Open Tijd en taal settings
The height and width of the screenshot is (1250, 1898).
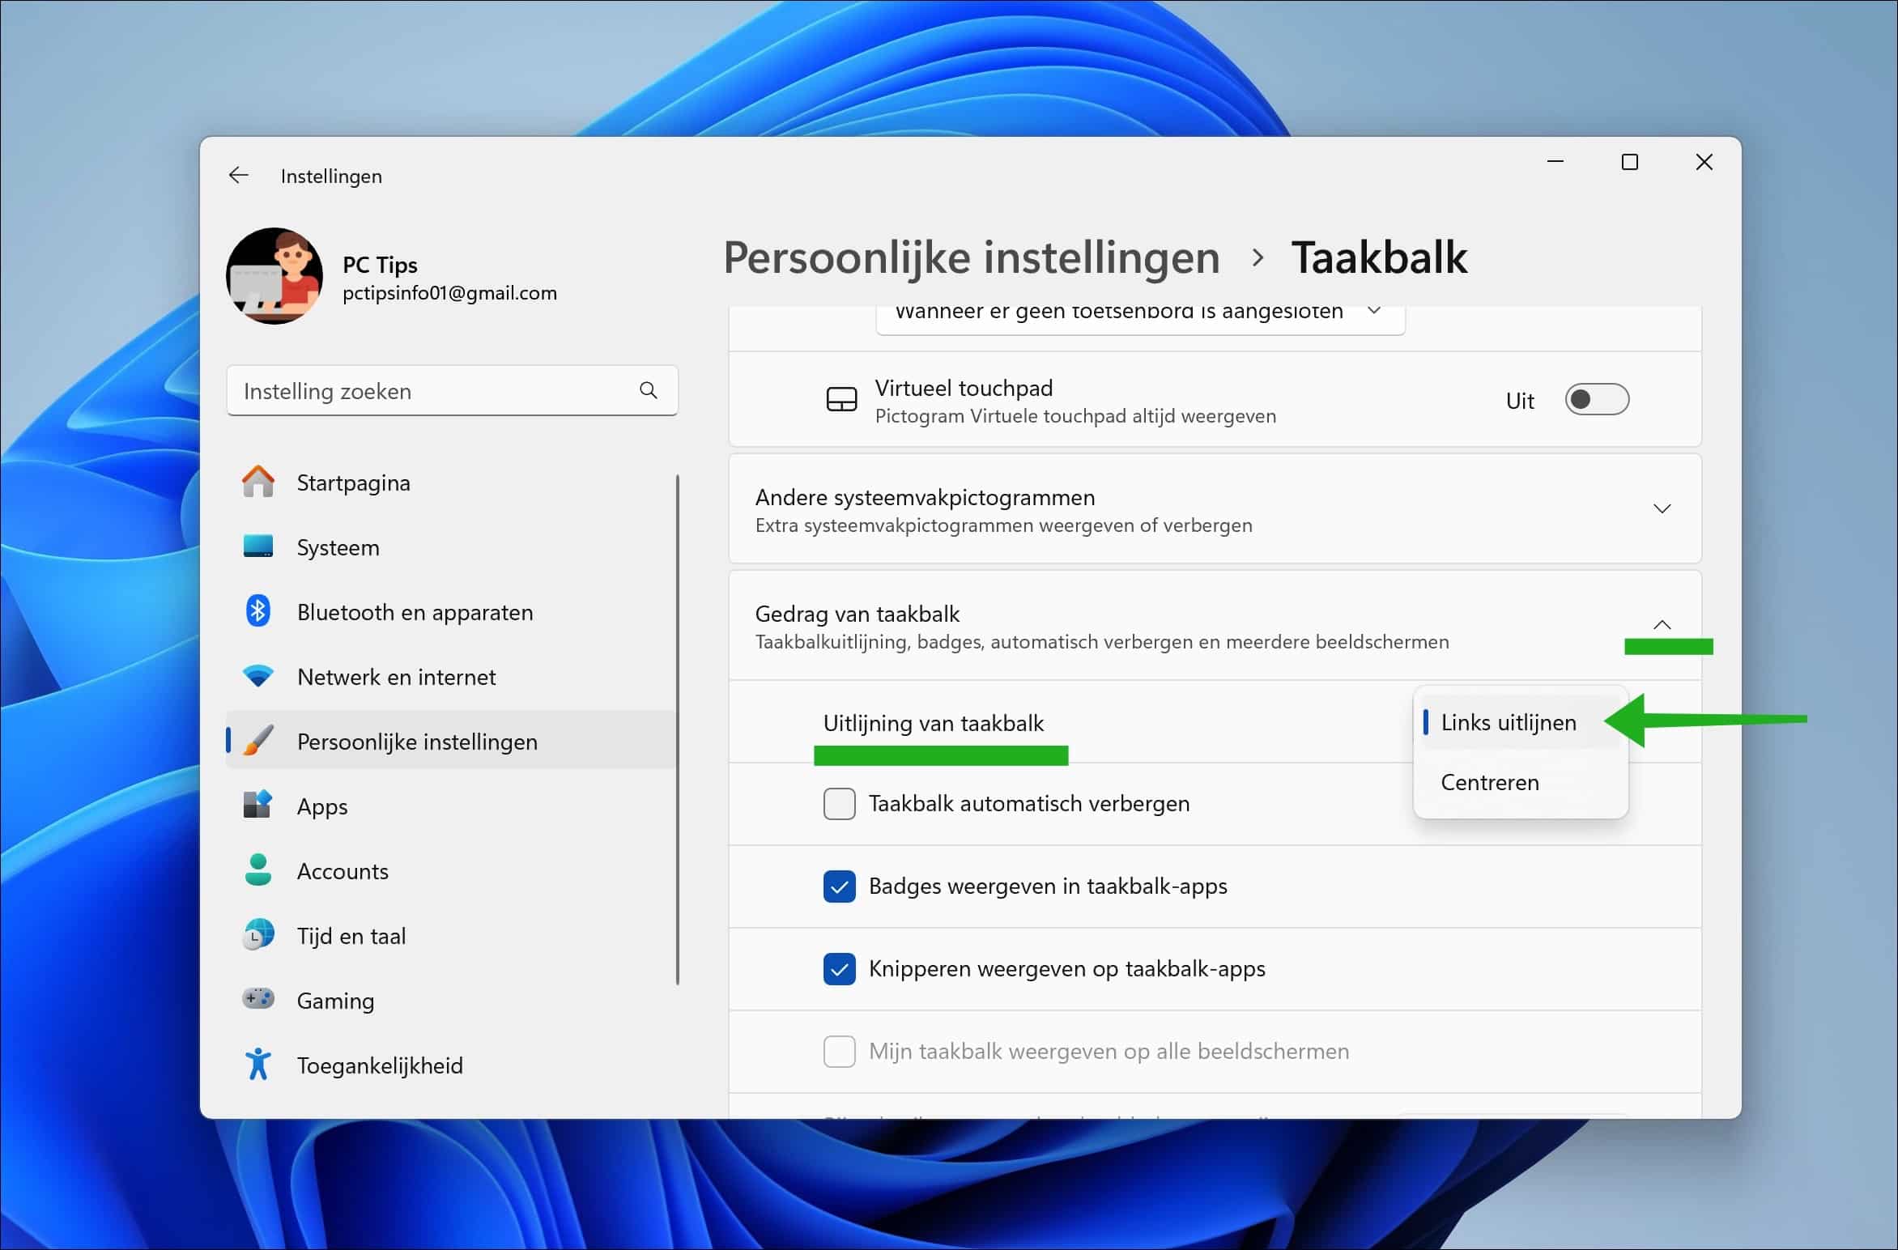click(x=351, y=936)
